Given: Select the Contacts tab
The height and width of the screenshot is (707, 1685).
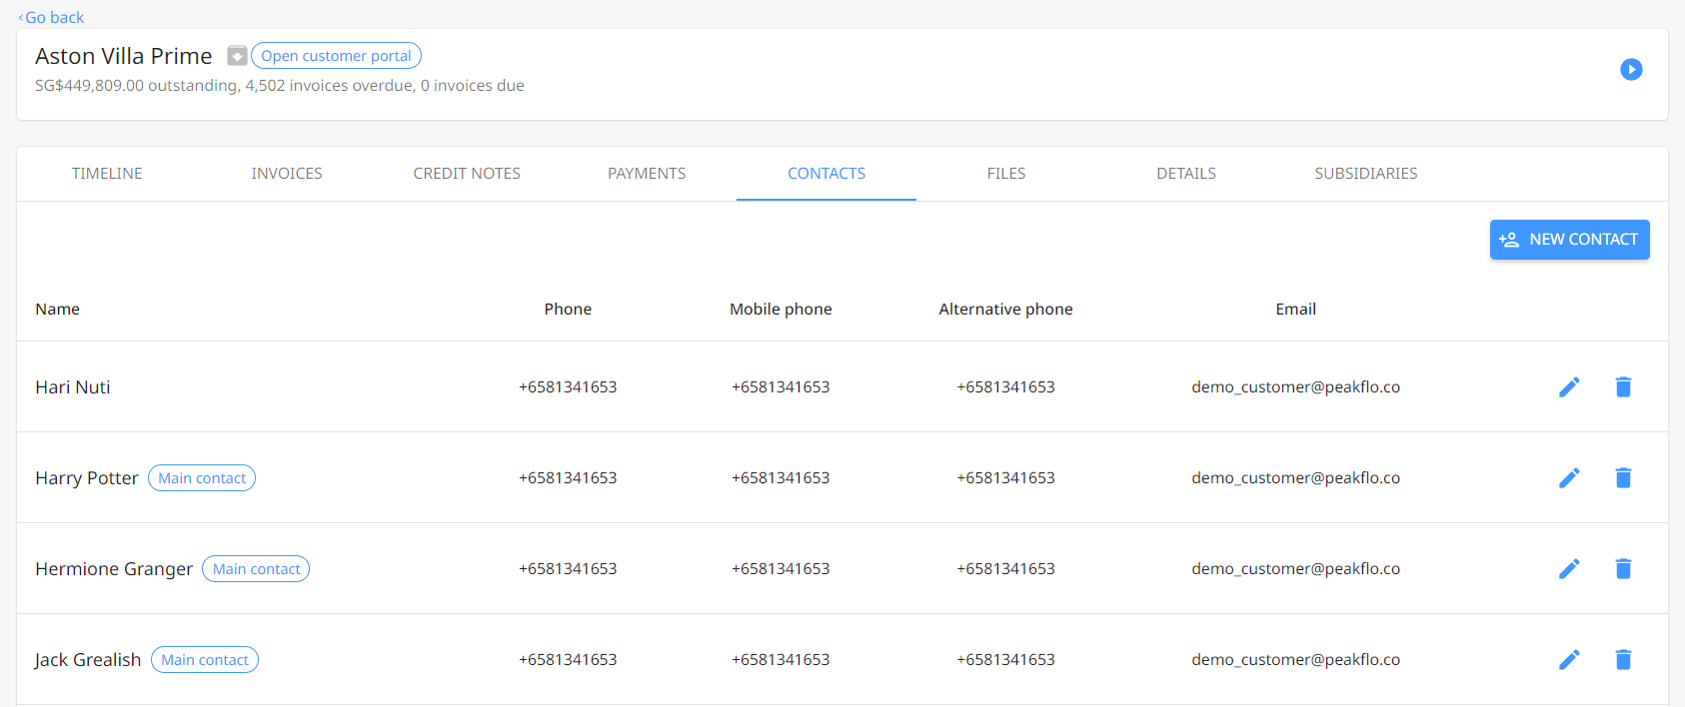Looking at the screenshot, I should (x=827, y=174).
